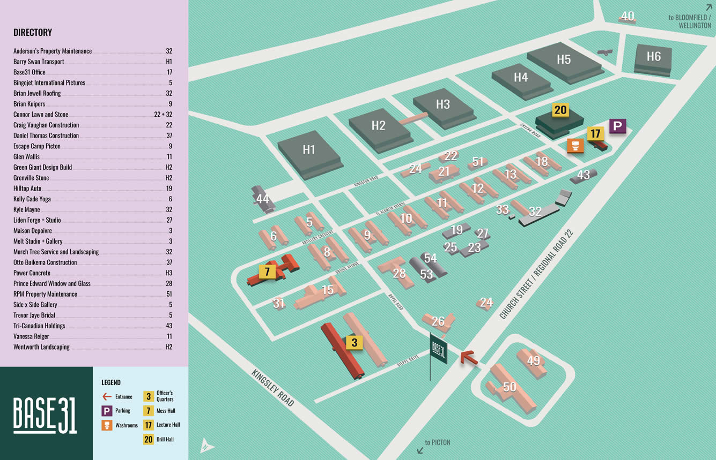Click the Parking icon in the legend
The width and height of the screenshot is (716, 460).
click(107, 411)
